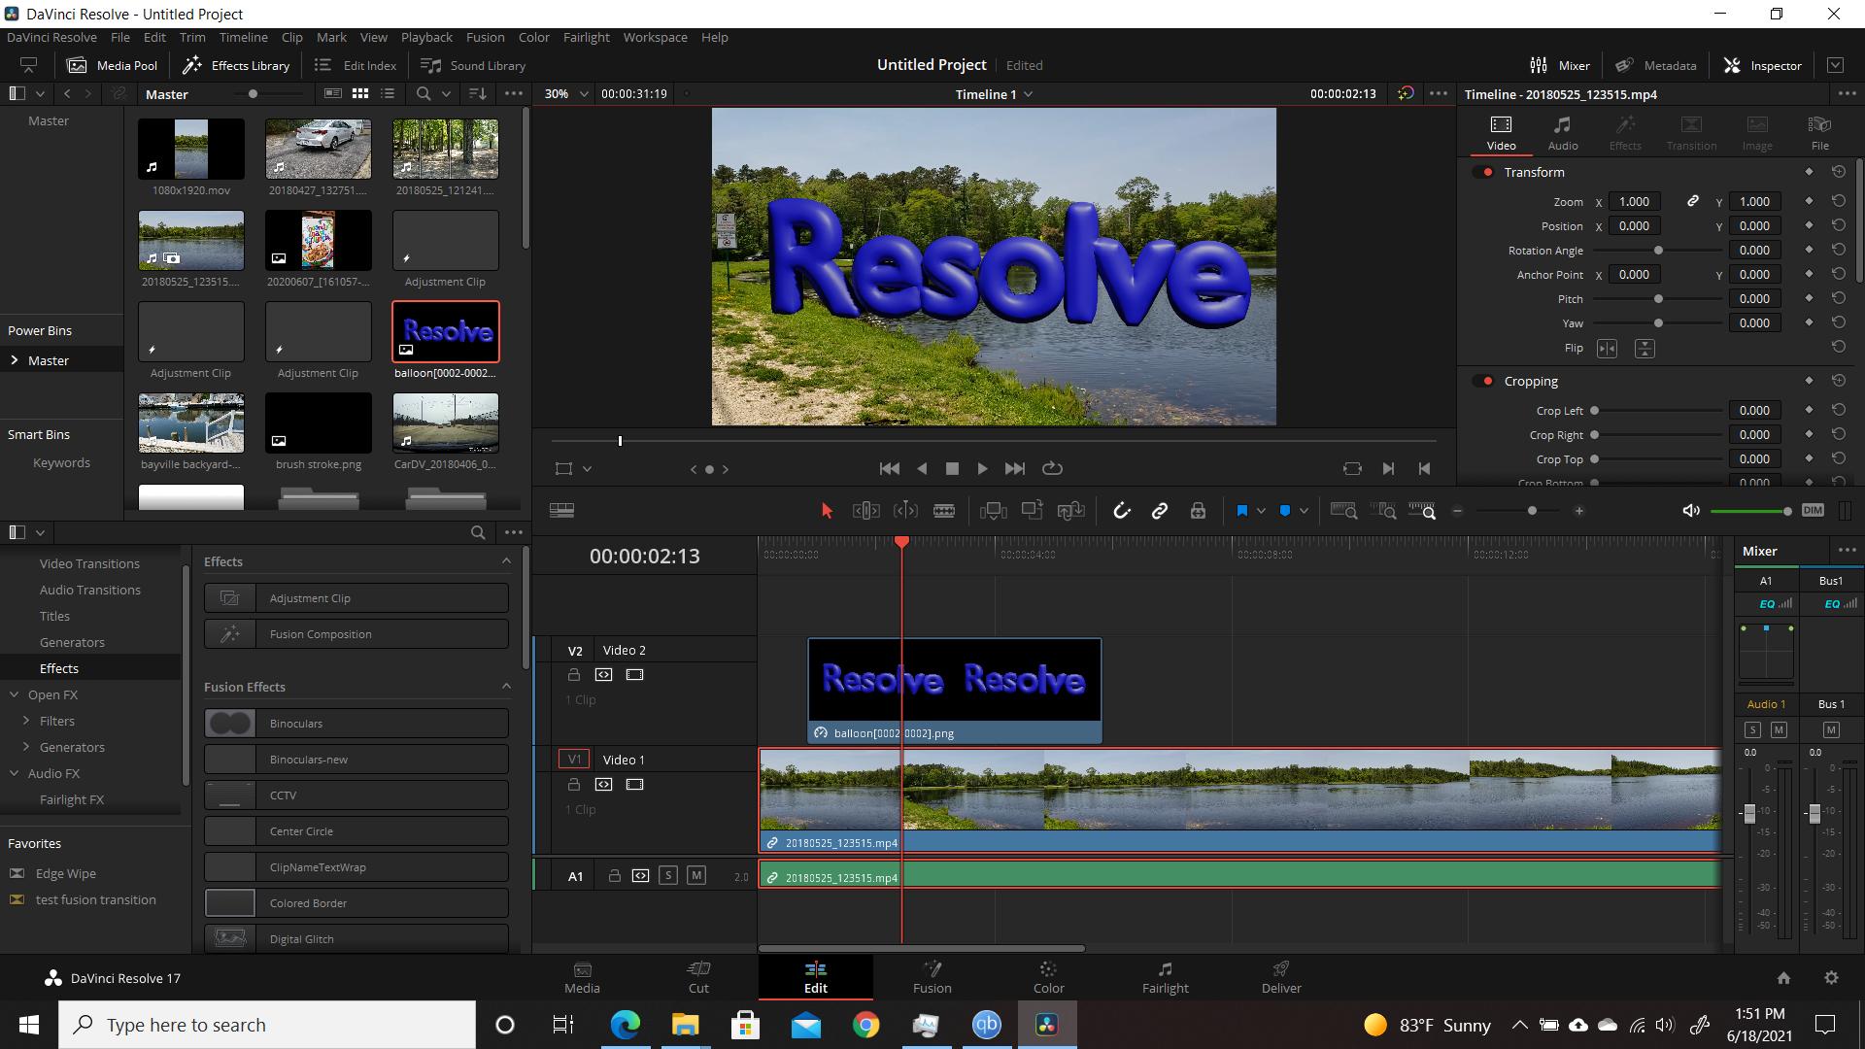Reset Transform section in Inspector
This screenshot has height=1049, width=1865.
1838,171
